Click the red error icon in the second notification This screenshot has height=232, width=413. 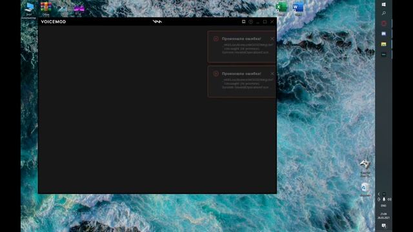(x=216, y=73)
